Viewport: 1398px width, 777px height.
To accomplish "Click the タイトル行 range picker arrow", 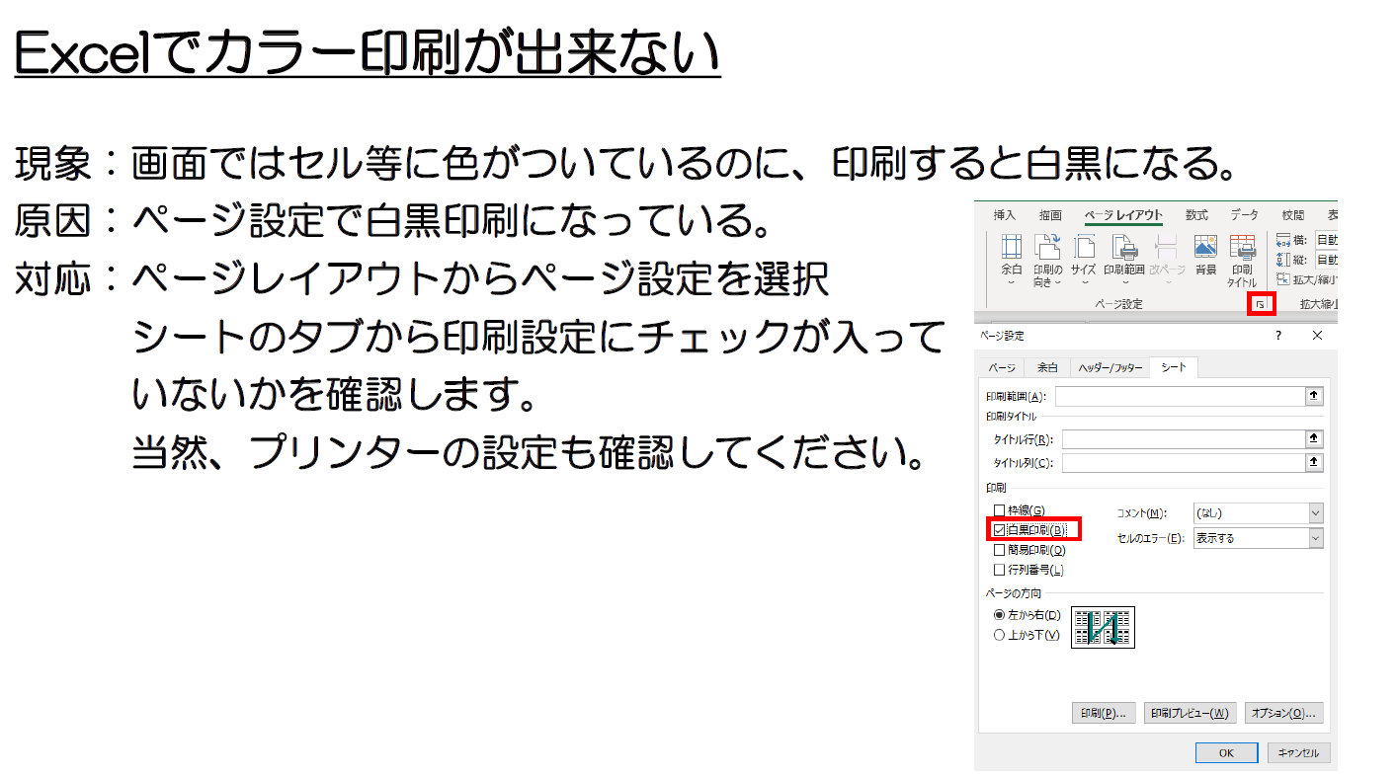I will [x=1314, y=439].
